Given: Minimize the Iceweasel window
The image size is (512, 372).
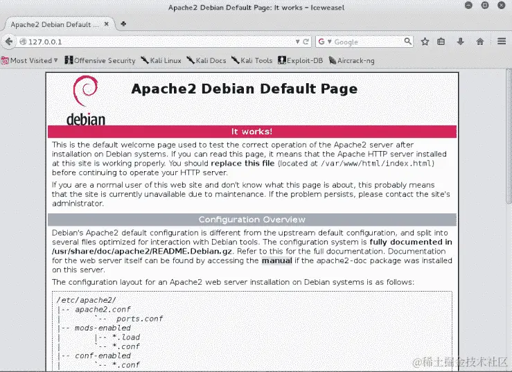Looking at the screenshot, I should click(x=468, y=6).
